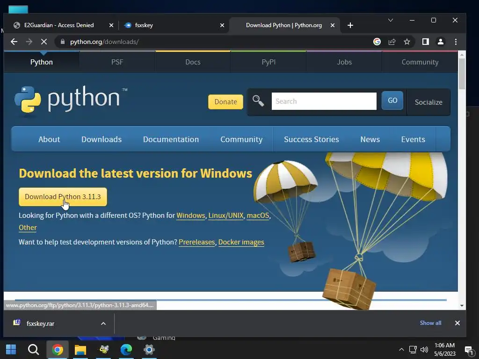Open the About main menu
The image size is (479, 359).
(x=49, y=139)
